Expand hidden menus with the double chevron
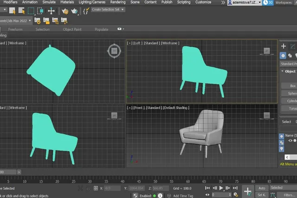Screen dimensions: 297x198 coord(223,2)
